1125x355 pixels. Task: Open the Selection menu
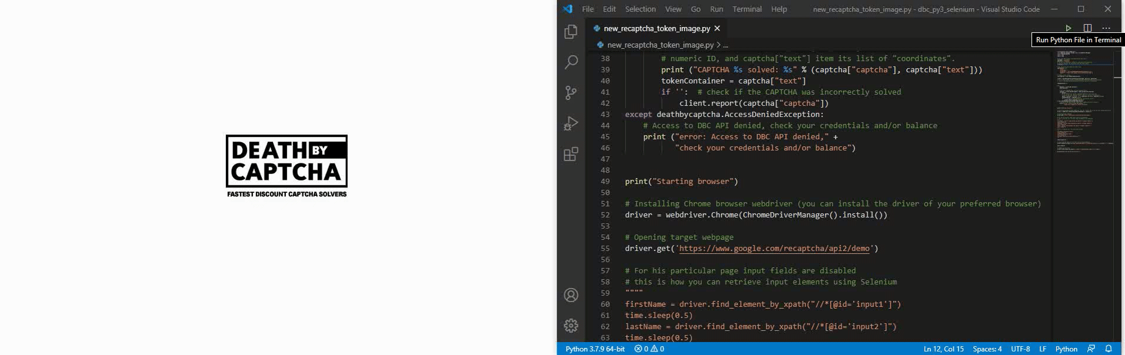[x=640, y=9]
